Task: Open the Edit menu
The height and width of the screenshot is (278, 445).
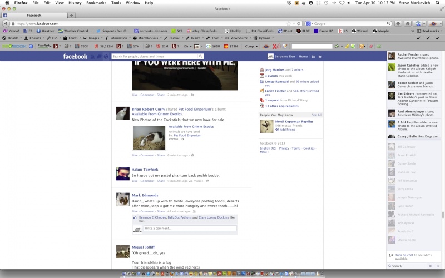Action: click(x=47, y=3)
